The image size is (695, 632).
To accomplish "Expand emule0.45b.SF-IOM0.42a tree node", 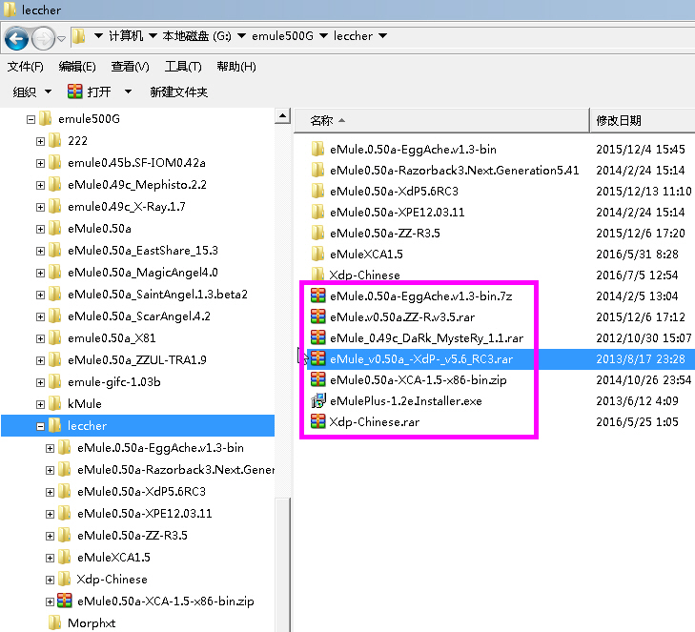I will point(40,163).
